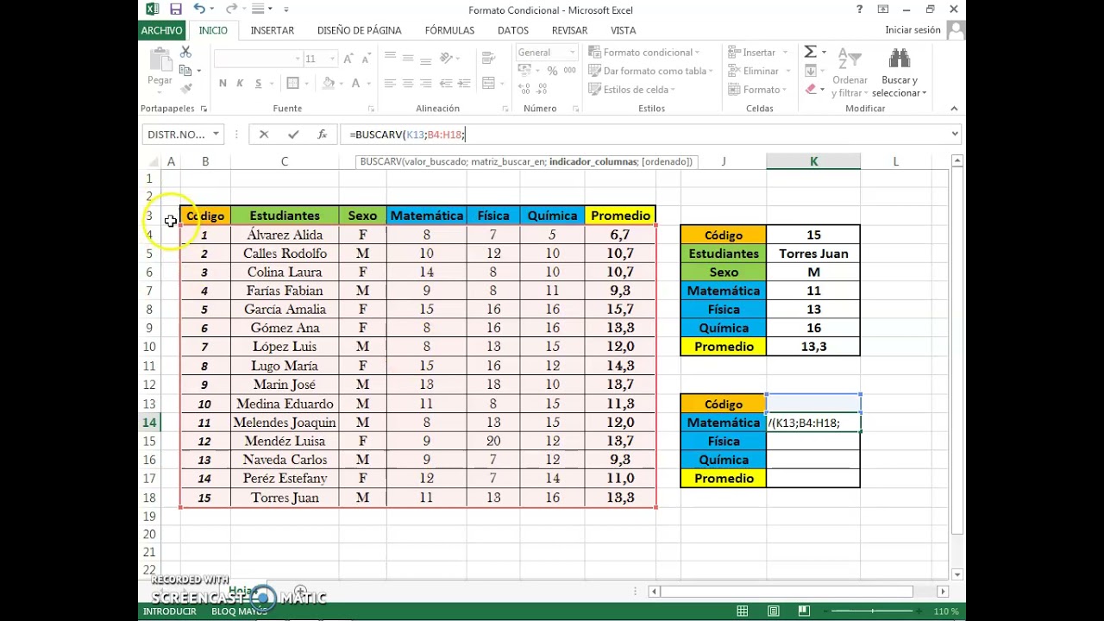Collapse the ribbon with the chevron
The height and width of the screenshot is (621, 1104).
point(954,109)
